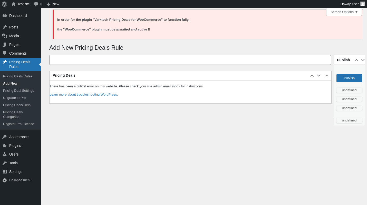Open Dashboard menu item
Viewport: 367px width, 205px height.
point(21,16)
